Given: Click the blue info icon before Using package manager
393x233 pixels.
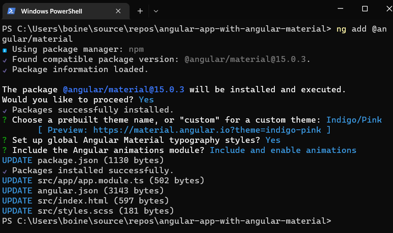Looking at the screenshot, I should pyautogui.click(x=5, y=50).
